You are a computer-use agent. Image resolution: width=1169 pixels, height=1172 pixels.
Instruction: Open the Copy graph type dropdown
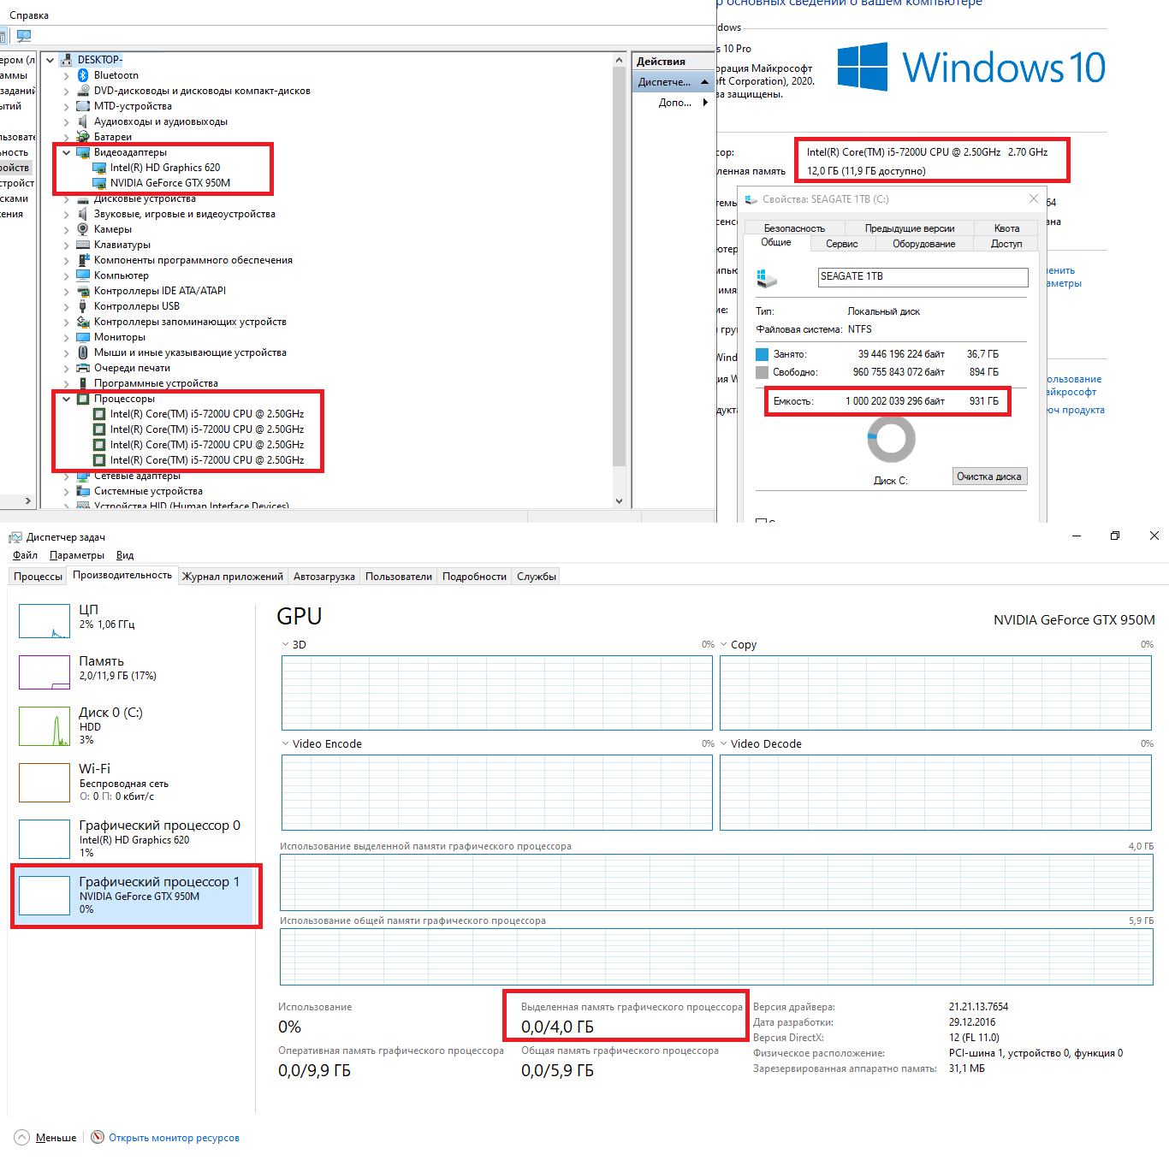coord(724,644)
